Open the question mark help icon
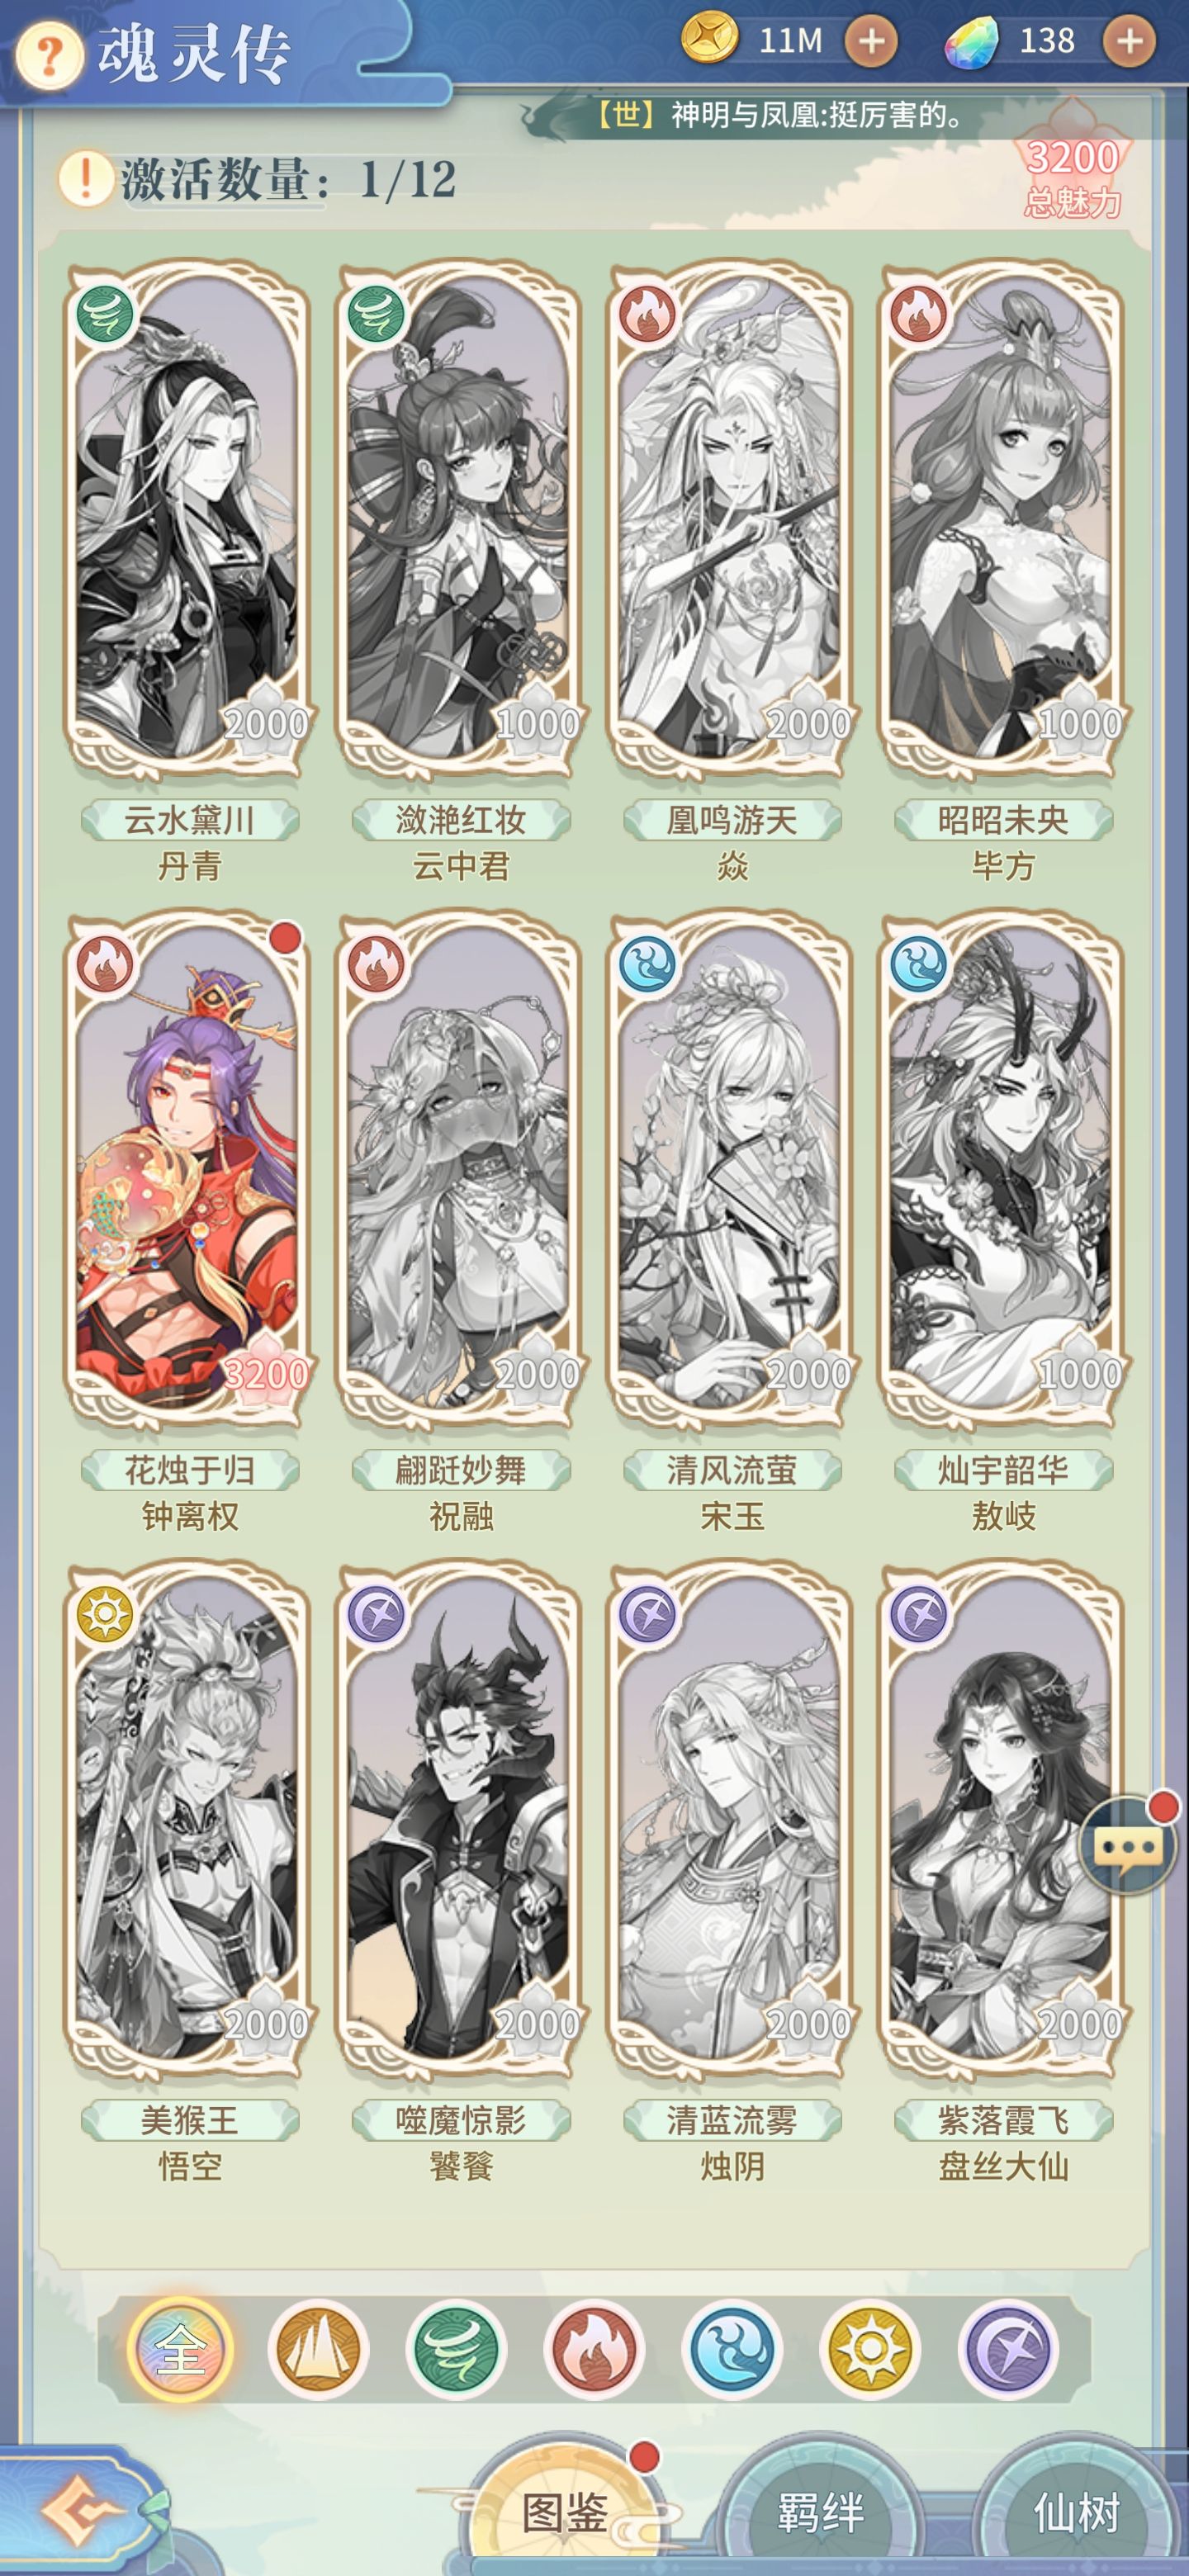Viewport: 1189px width, 2576px height. (48, 57)
